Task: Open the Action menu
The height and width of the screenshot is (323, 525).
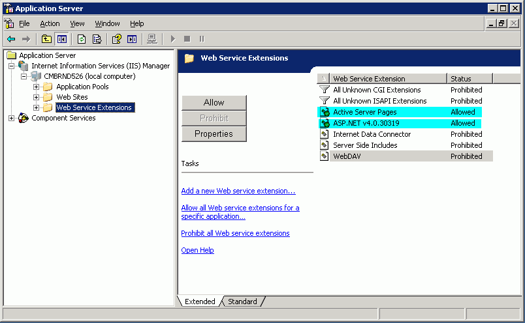Action: tap(50, 23)
